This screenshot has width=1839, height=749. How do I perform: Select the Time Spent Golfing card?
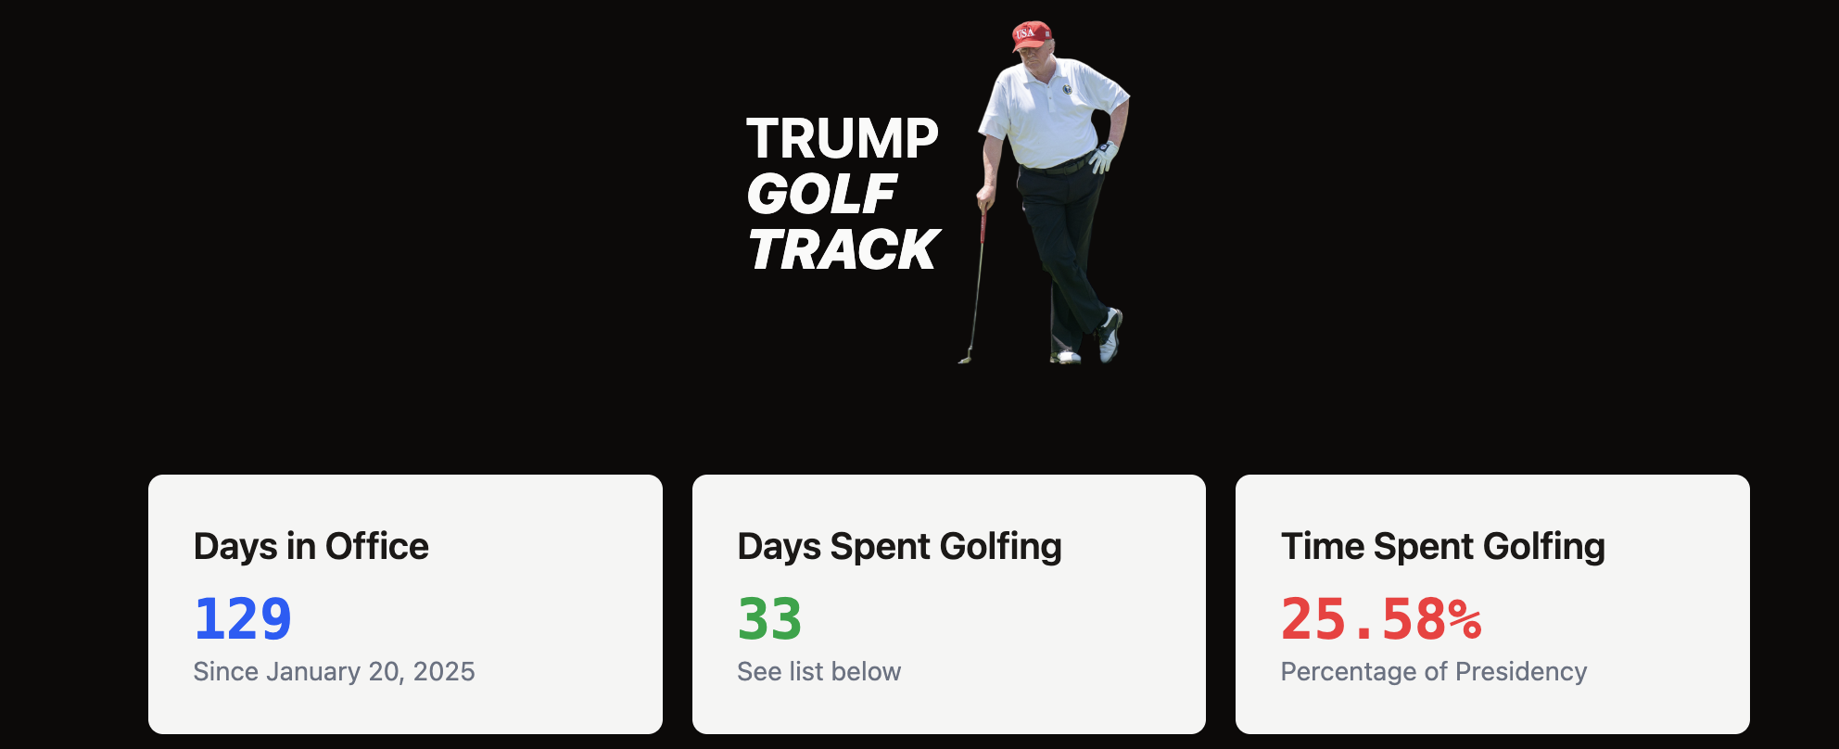click(1492, 604)
